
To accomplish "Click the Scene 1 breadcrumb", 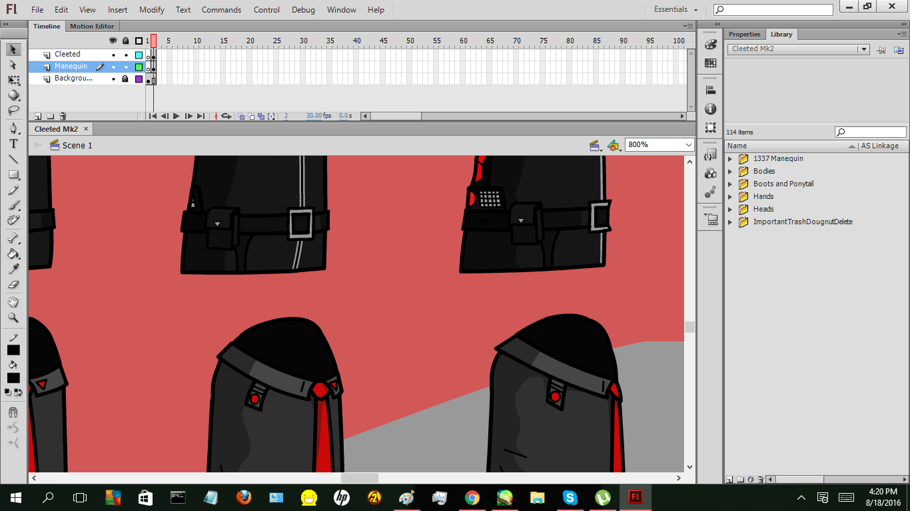I will click(77, 145).
